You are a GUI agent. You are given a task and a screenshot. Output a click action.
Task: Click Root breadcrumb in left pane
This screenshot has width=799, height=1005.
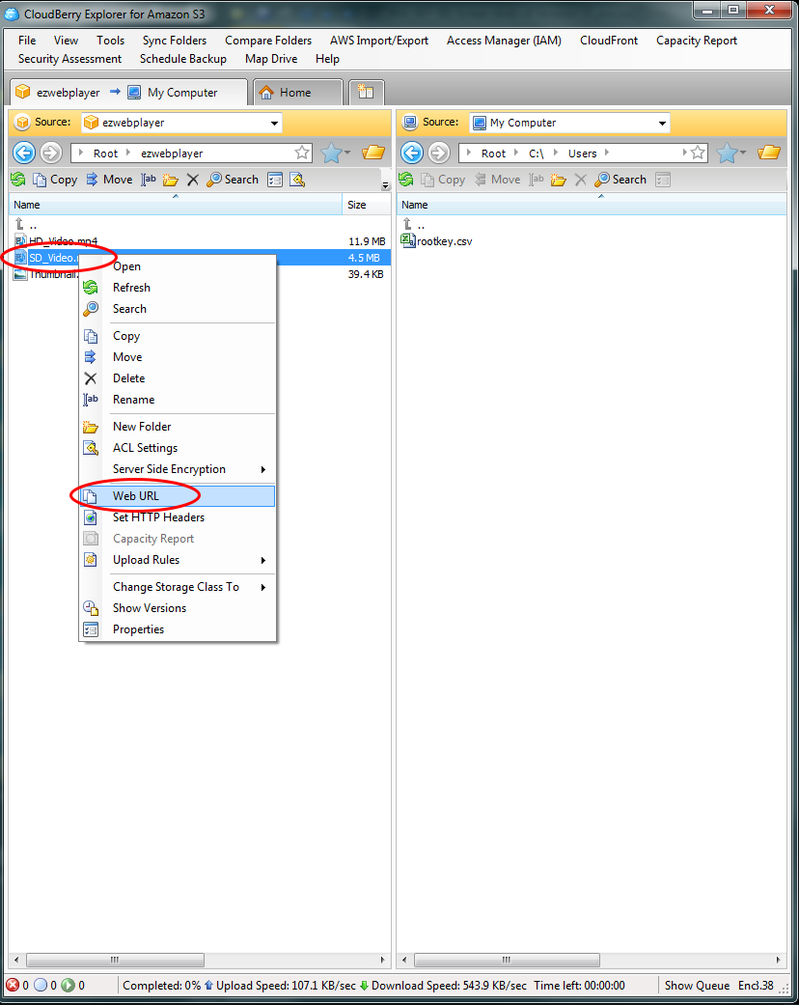[x=106, y=154]
